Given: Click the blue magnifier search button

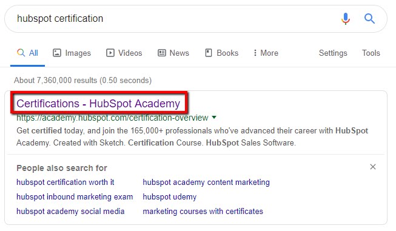Looking at the screenshot, I should coord(369,19).
